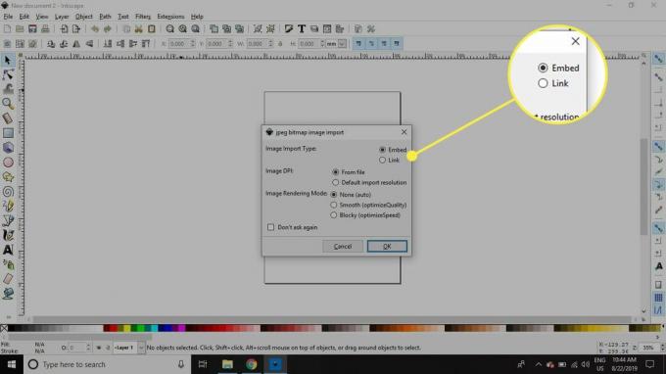Open File Explorer from taskbar
Image resolution: width=666 pixels, height=374 pixels.
pos(227,364)
